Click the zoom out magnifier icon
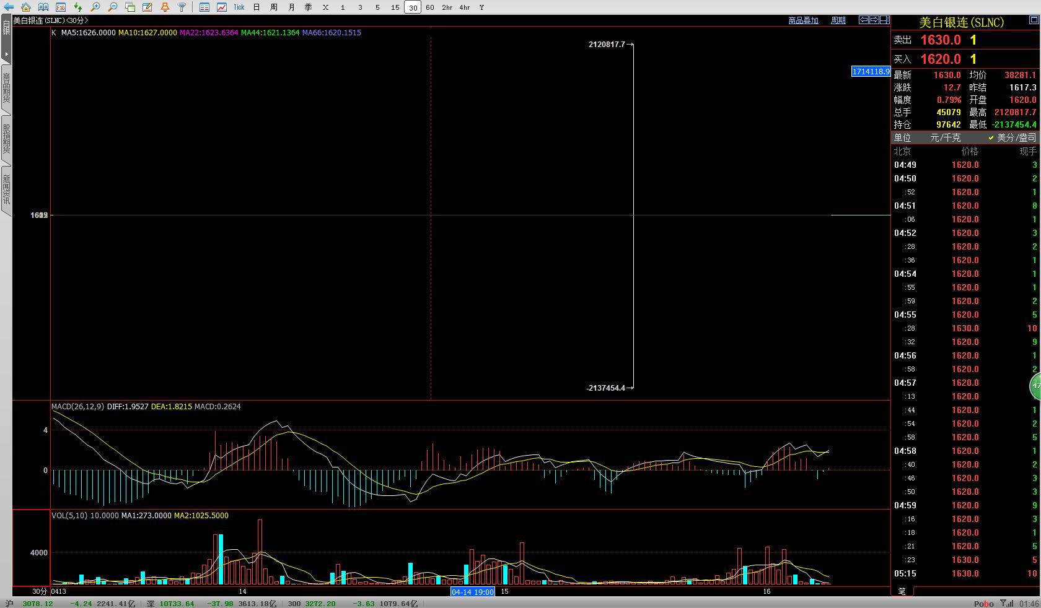 (x=113, y=7)
